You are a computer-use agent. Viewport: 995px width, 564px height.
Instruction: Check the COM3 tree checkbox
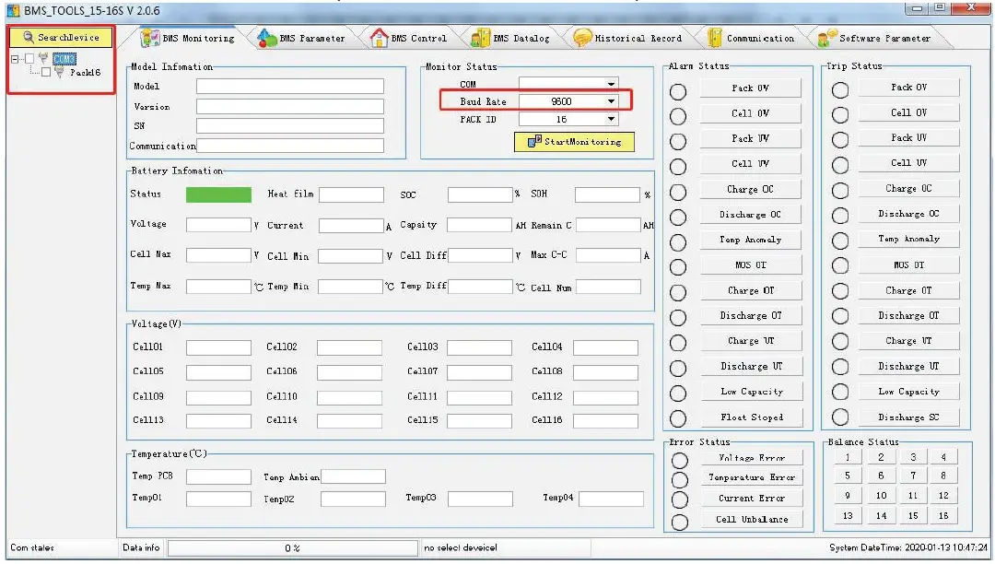tap(29, 58)
